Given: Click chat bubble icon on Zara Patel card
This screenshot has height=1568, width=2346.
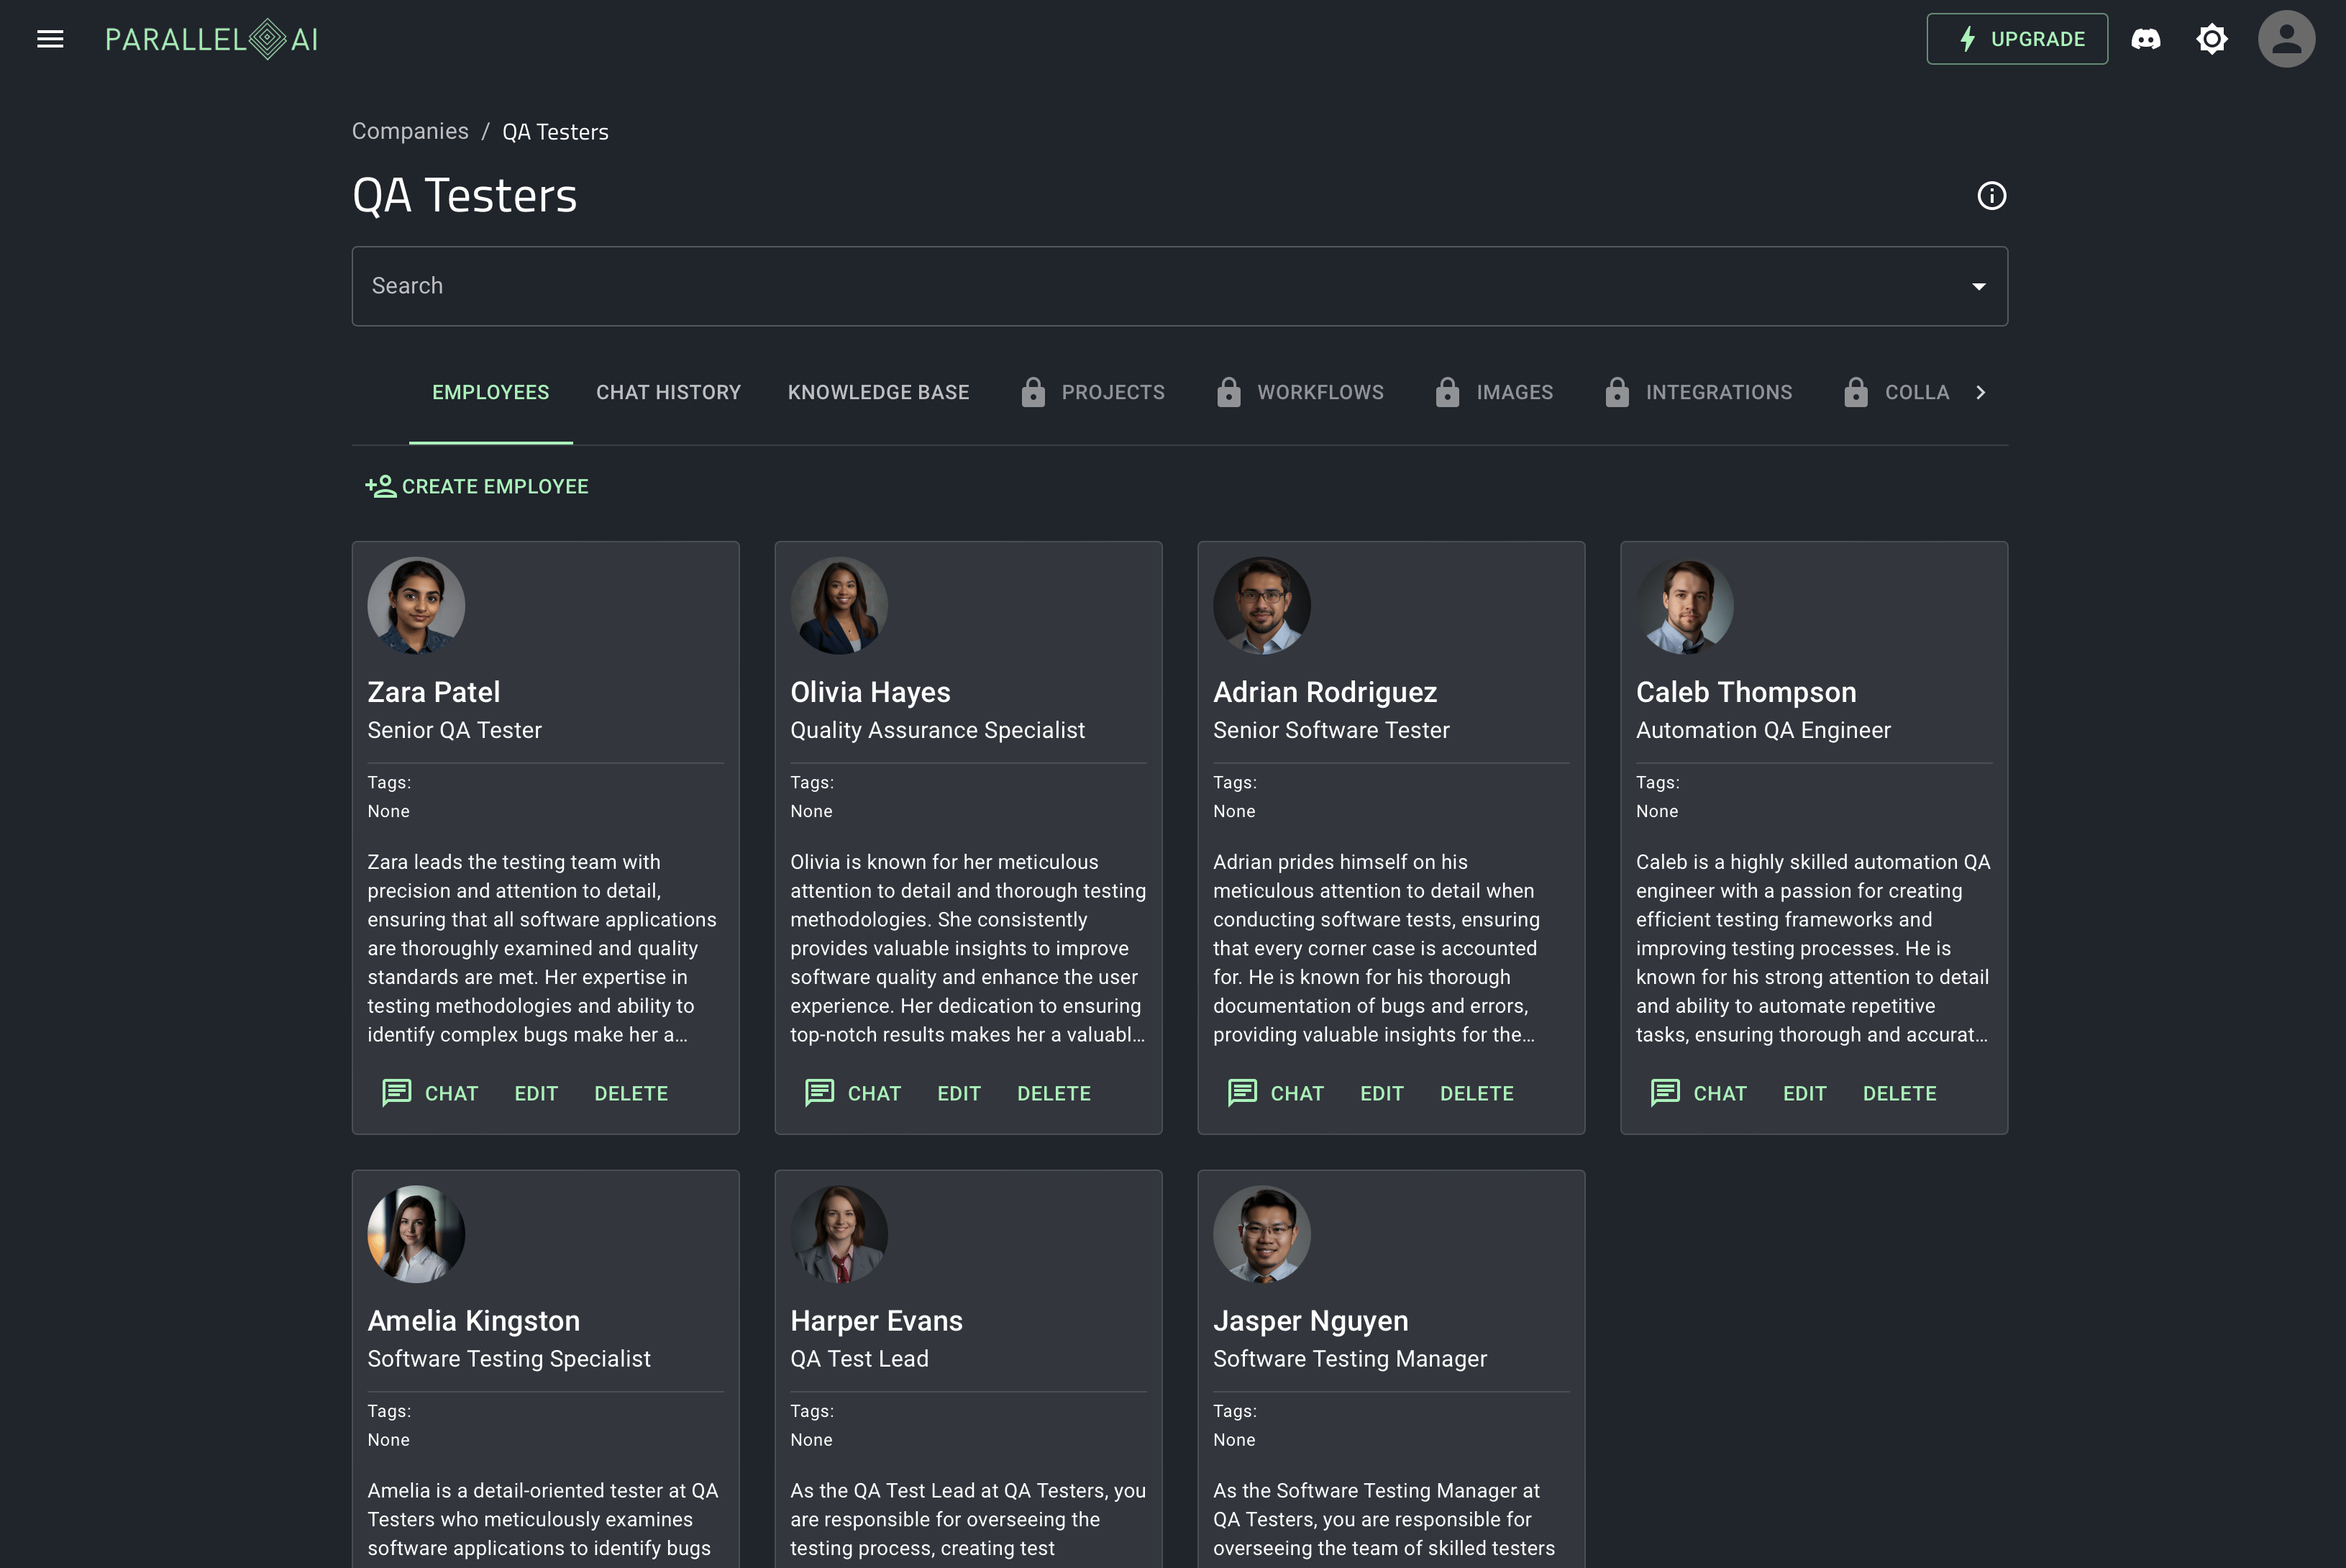Looking at the screenshot, I should pyautogui.click(x=397, y=1092).
